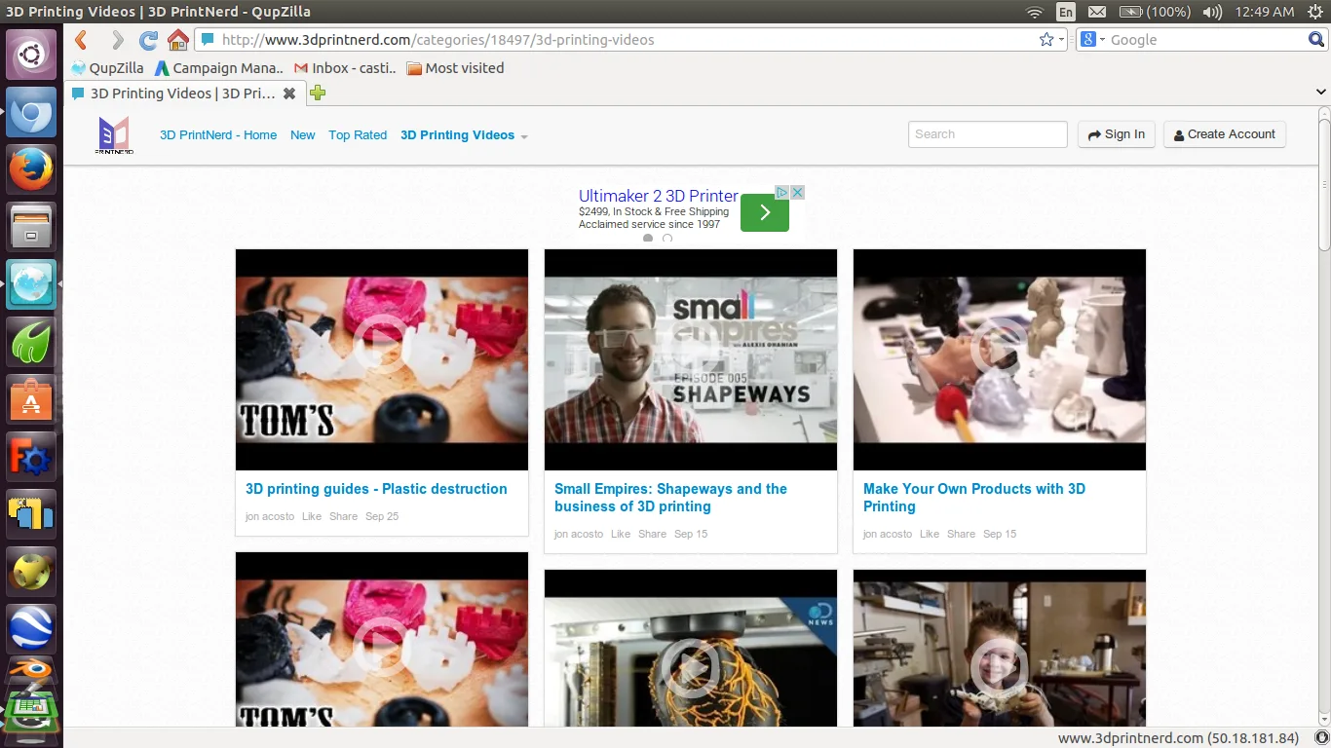Open the Ultimaker 2 3D Printer ad link
Viewport: 1331px width, 748px height.
click(659, 196)
